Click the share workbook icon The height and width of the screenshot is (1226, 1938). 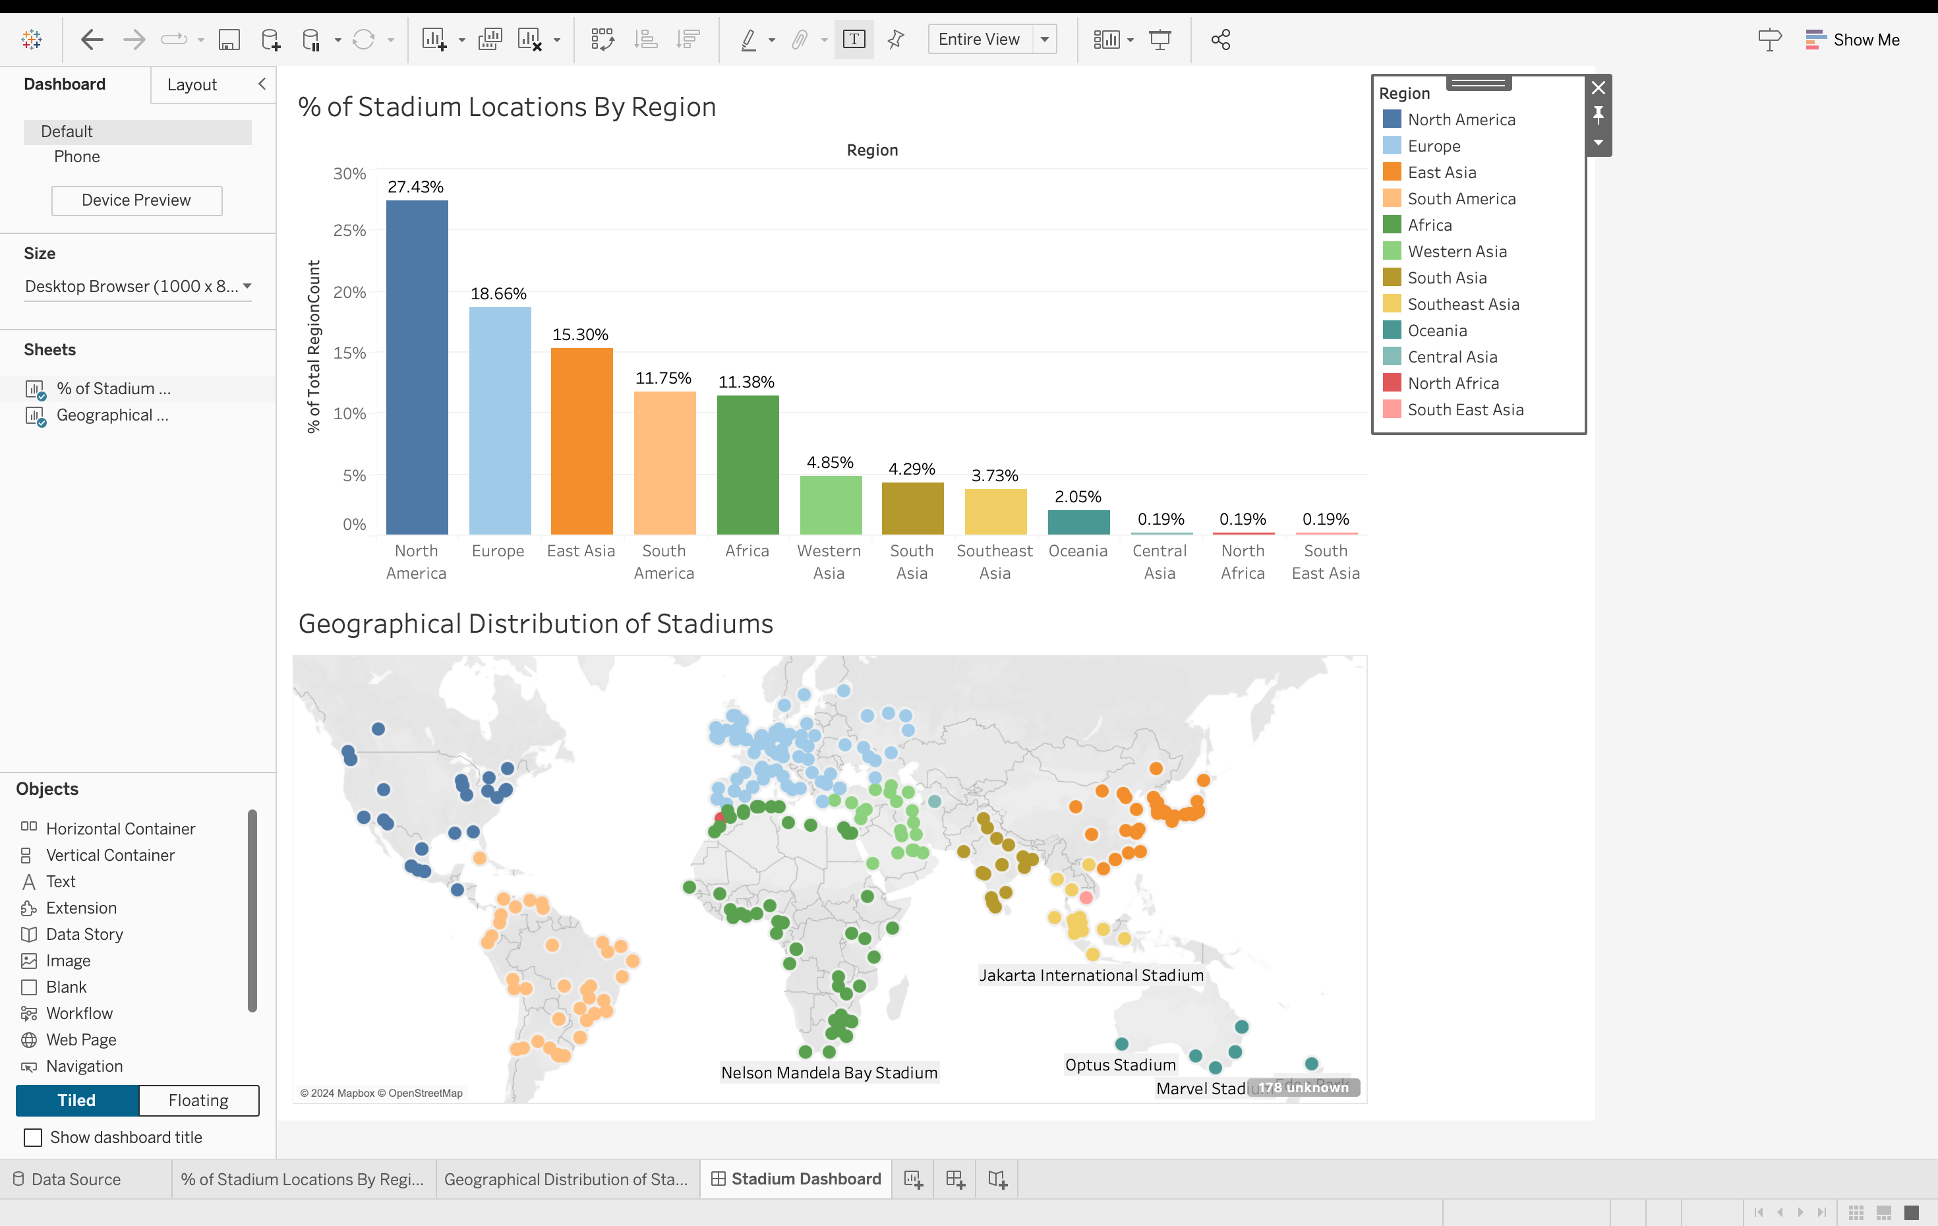point(1220,40)
